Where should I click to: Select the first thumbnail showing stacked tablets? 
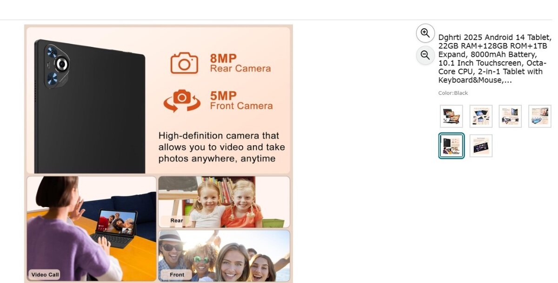click(452, 116)
